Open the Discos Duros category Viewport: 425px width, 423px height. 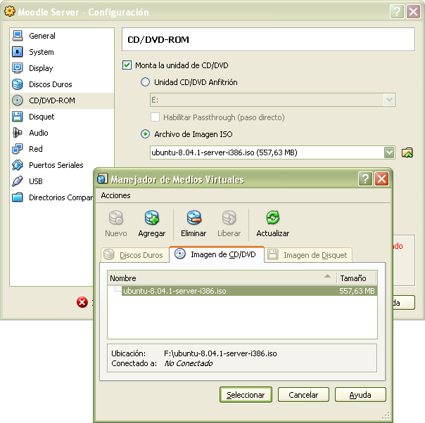[x=62, y=84]
